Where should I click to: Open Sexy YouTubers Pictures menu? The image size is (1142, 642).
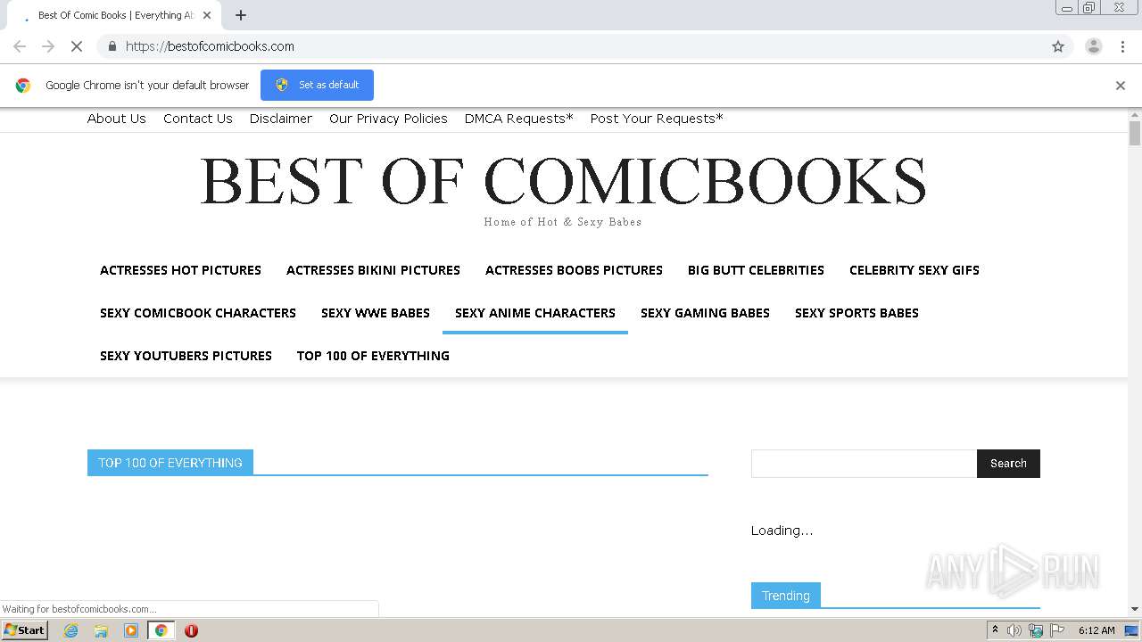pos(186,356)
